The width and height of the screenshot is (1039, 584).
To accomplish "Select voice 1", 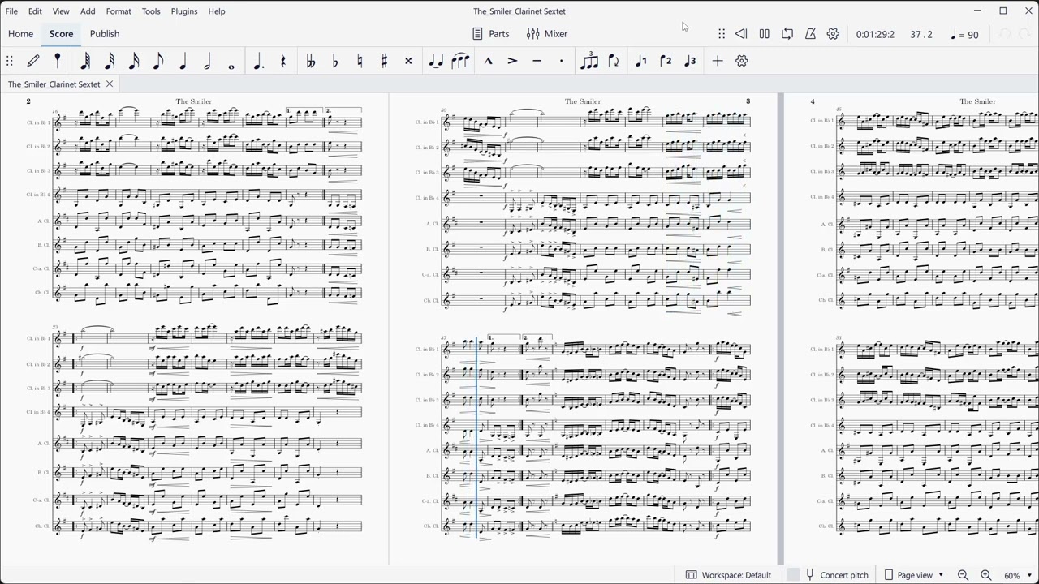I will 641,61.
